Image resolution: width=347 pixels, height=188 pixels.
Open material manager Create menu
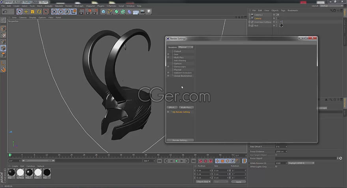click(x=15, y=166)
